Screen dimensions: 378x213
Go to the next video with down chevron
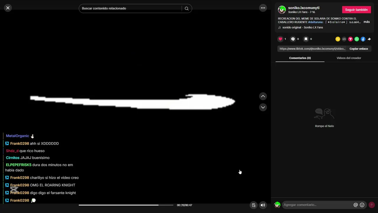click(x=263, y=107)
